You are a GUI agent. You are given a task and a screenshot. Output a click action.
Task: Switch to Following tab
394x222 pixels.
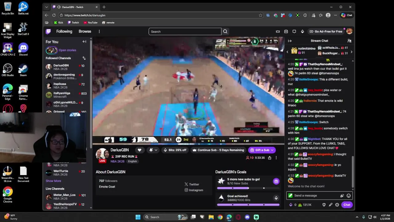point(64,31)
